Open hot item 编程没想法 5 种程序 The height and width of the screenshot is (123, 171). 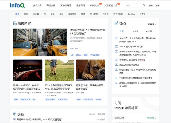[x=138, y=71]
